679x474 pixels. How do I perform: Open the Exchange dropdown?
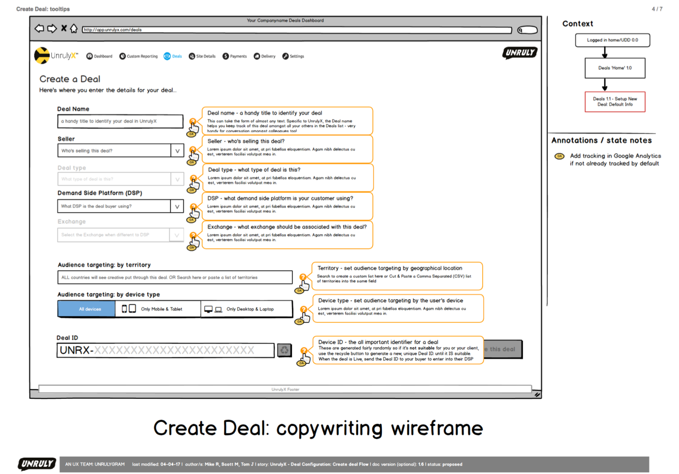pyautogui.click(x=120, y=235)
